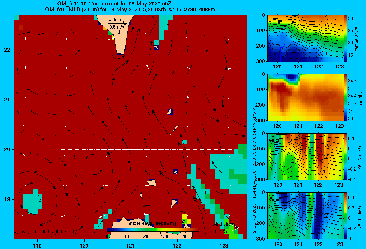Click longitude tick label 119 on the main map
This screenshot has width=366, height=249.
click(37, 245)
